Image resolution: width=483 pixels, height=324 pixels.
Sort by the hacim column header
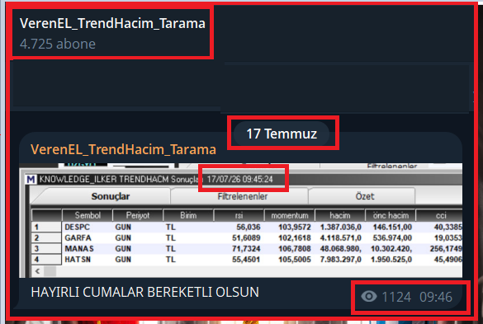coord(340,215)
